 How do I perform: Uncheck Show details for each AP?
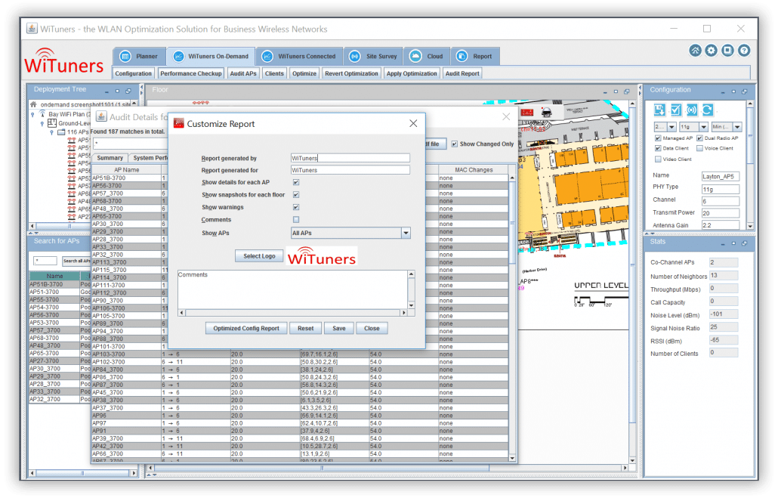pyautogui.click(x=296, y=182)
